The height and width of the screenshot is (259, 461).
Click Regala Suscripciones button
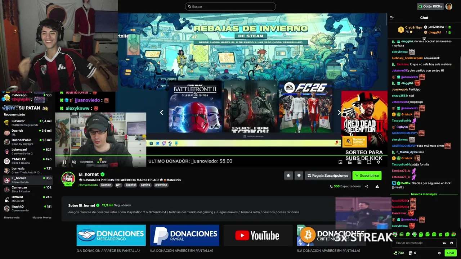coord(327,176)
